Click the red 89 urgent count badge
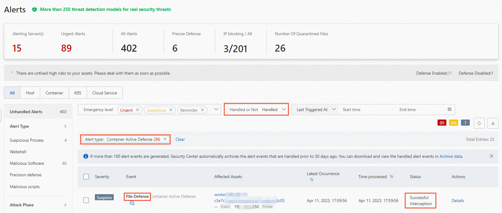Viewport: 502px width, 213px height. click(442, 123)
